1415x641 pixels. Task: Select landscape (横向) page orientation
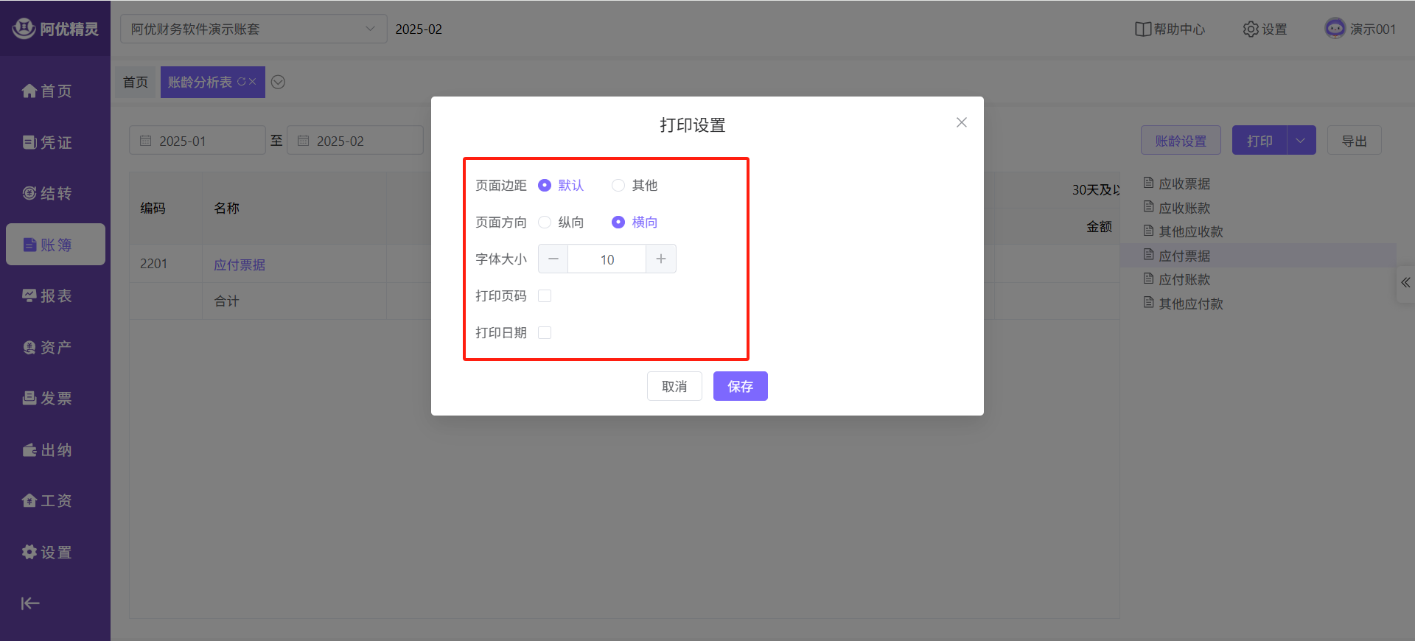click(618, 223)
